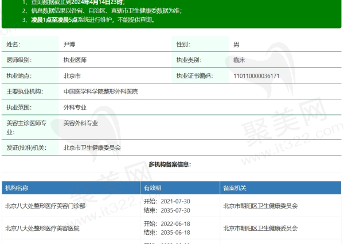Click the 主要执业机构 label
Image resolution: width=344 pixels, height=244 pixels.
coord(25,91)
